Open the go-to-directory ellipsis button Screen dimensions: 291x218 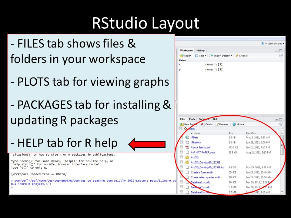[x=282, y=129]
